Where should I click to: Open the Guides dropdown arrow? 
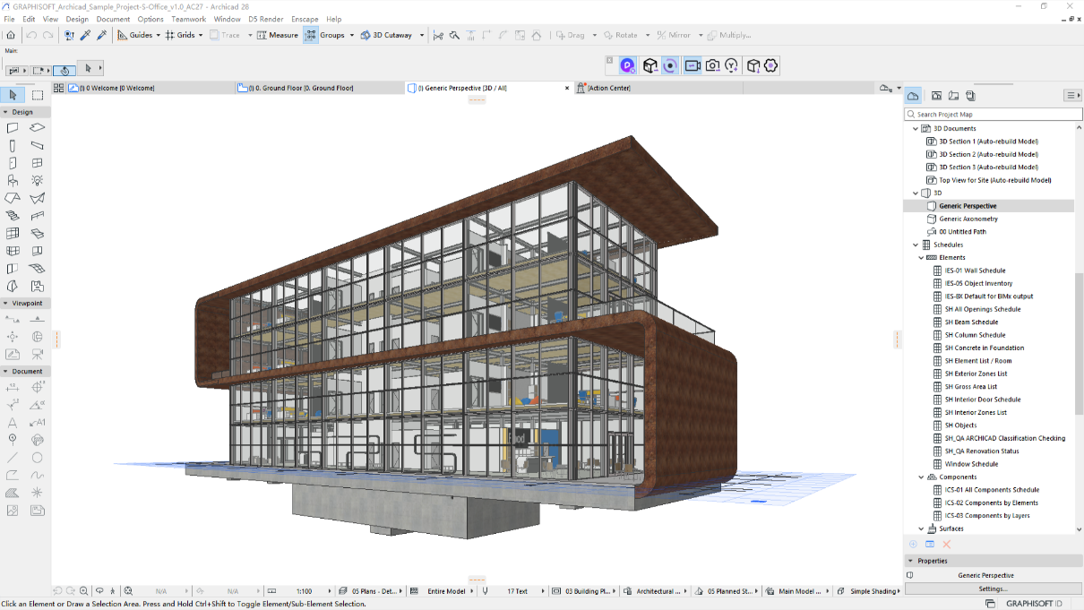tap(159, 35)
